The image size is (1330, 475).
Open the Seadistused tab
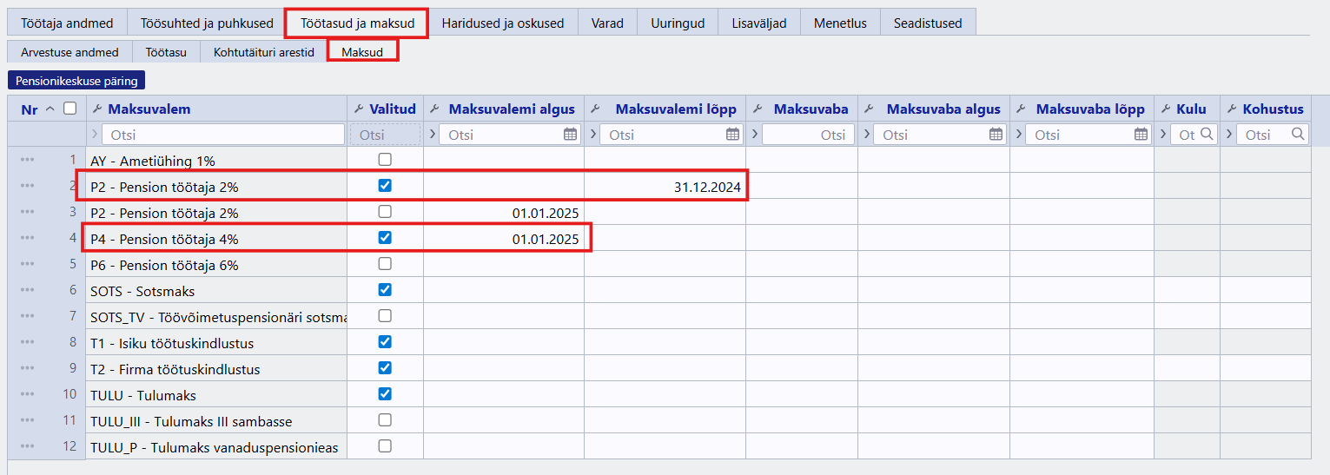pyautogui.click(x=927, y=23)
